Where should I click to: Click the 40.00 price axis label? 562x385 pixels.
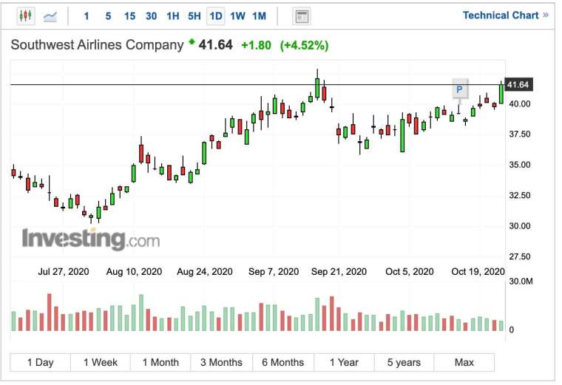[x=520, y=104]
